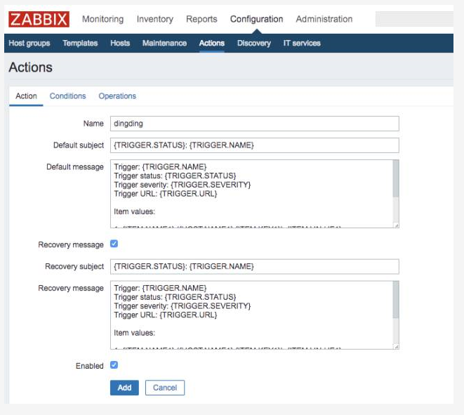The height and width of the screenshot is (415, 464).
Task: Click the 'Enabled' label text
Action: coord(89,366)
